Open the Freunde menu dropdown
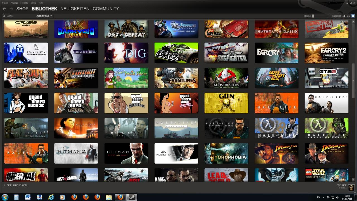Image resolution: width=357 pixels, height=201 pixels. (24, 3)
